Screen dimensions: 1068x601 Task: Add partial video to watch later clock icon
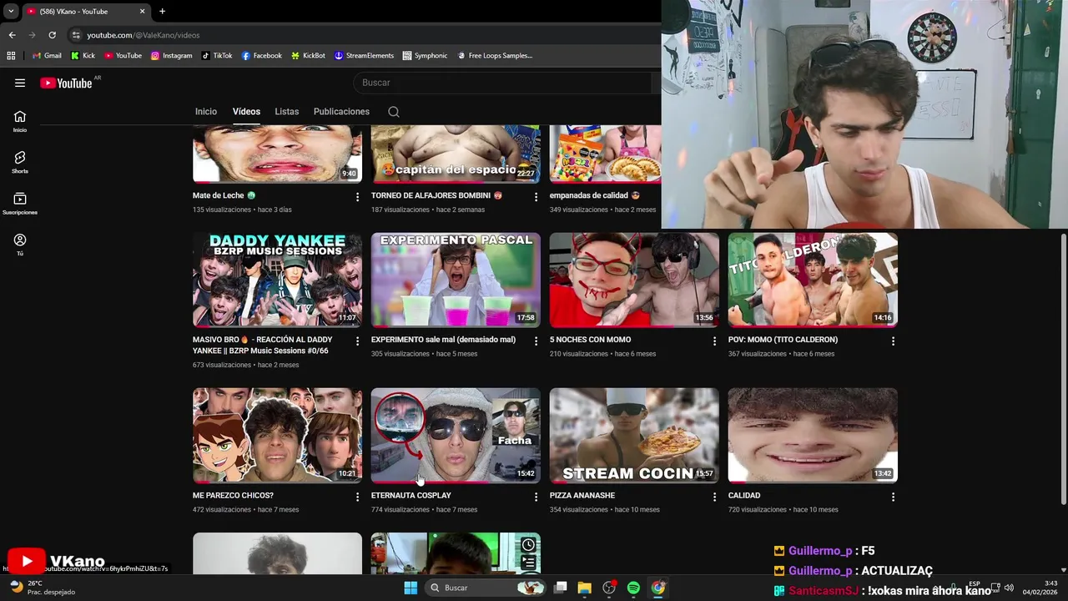528,545
